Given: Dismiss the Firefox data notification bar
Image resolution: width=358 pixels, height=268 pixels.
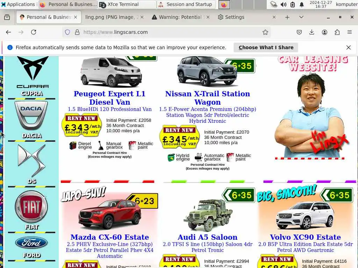Looking at the screenshot, I should 349,47.
